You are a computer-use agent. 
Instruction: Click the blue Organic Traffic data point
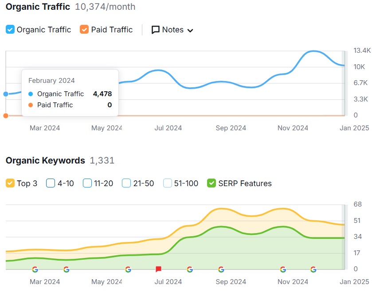click(x=6, y=94)
